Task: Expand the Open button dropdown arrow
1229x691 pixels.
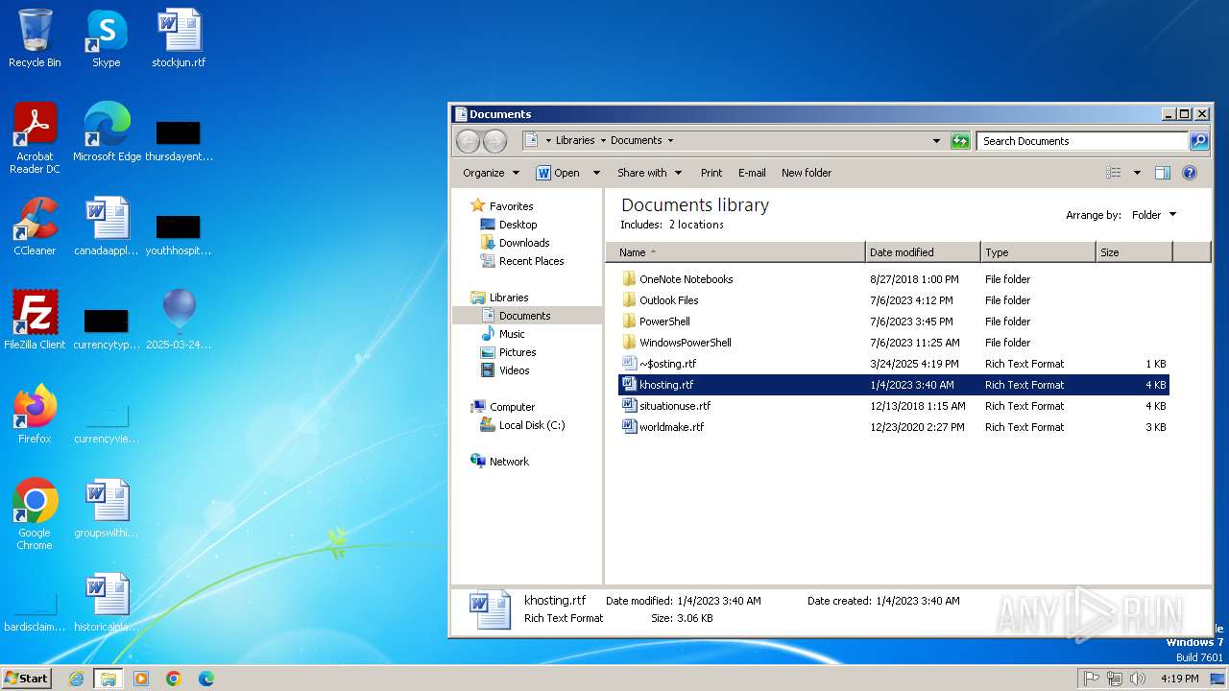Action: [x=596, y=173]
